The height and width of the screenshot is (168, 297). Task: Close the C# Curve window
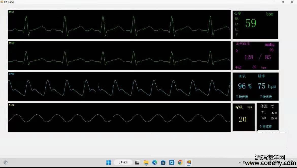(292, 2)
